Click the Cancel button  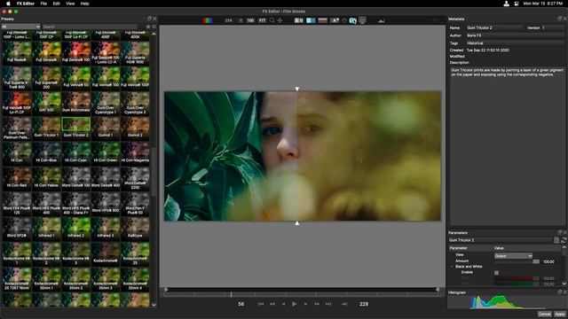[x=544, y=315]
